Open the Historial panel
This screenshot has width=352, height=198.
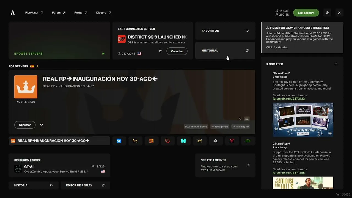225,51
